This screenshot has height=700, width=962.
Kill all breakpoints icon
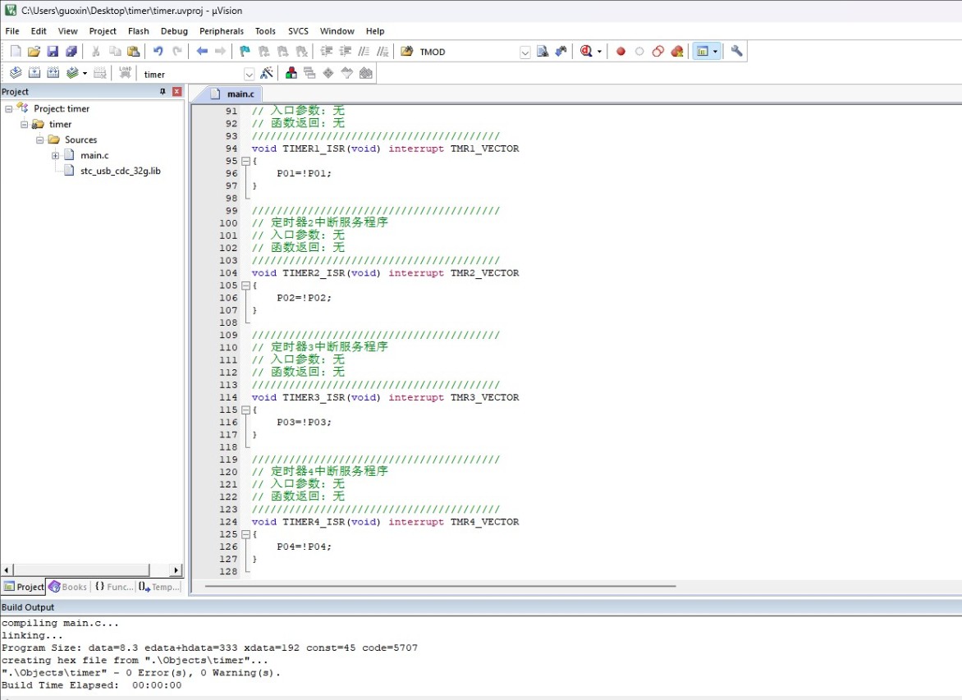pos(676,52)
